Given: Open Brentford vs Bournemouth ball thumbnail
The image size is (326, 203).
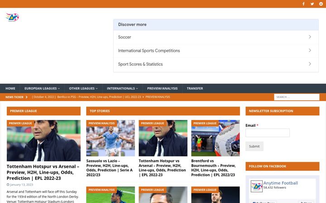Looking at the screenshot, I should click(x=216, y=138).
